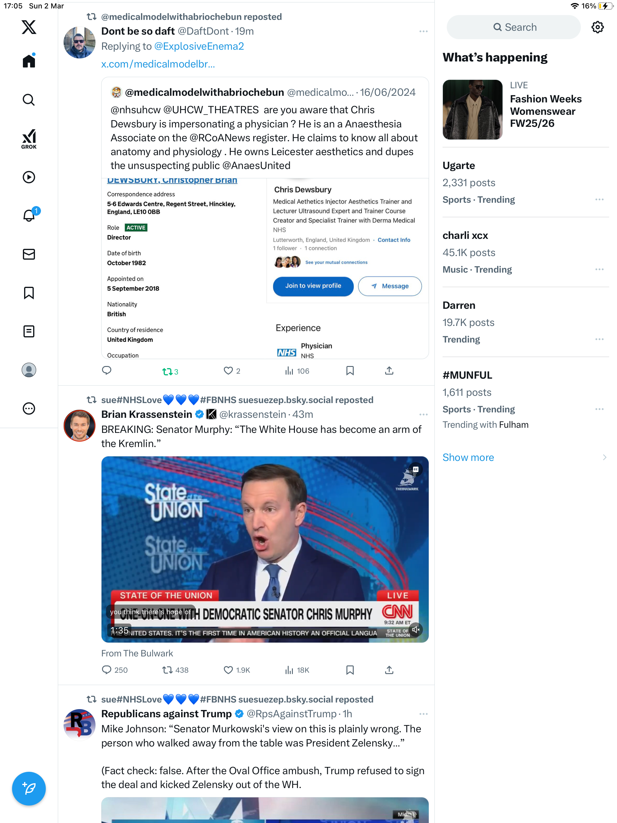The height and width of the screenshot is (823, 617).
Task: Undo repost on Dont be so daft post
Action: [x=170, y=371]
